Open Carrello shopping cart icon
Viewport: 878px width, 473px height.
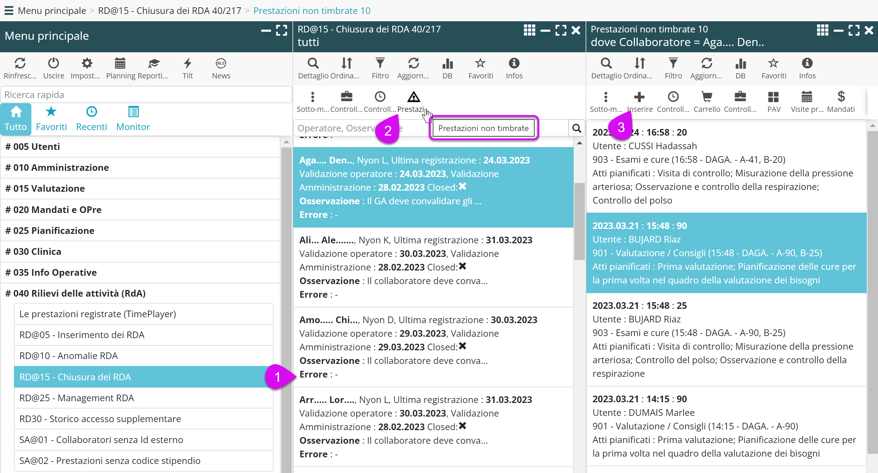coord(707,97)
